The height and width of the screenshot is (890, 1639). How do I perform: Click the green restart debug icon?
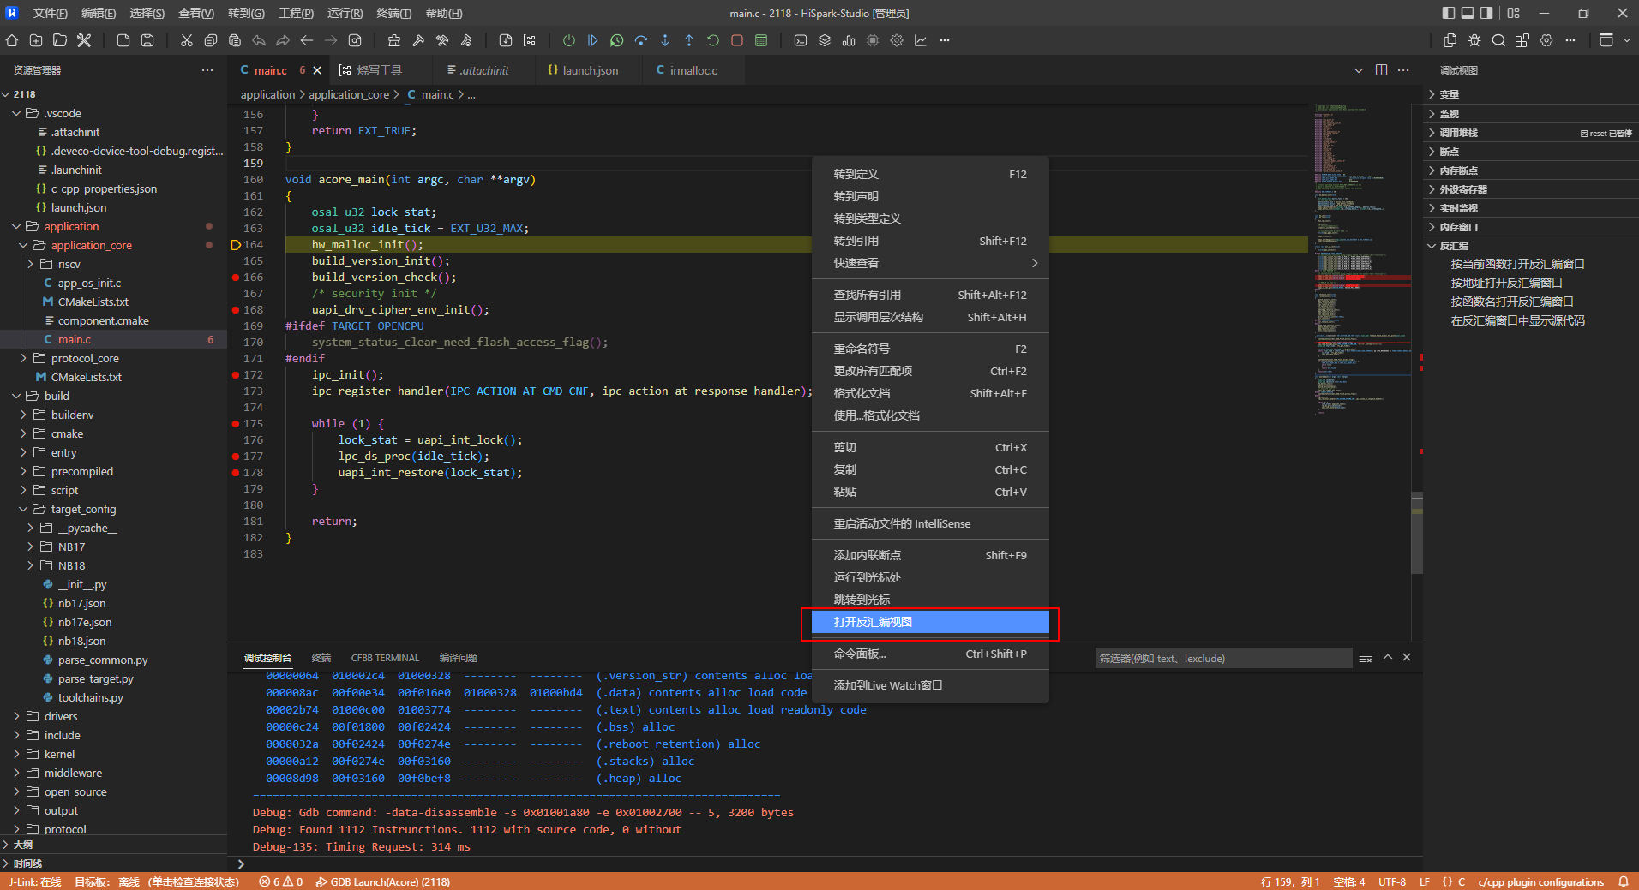pos(713,40)
